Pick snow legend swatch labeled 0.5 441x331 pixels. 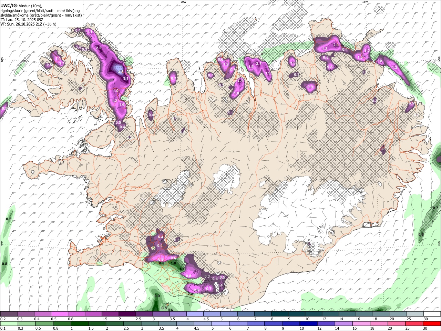tap(59, 314)
